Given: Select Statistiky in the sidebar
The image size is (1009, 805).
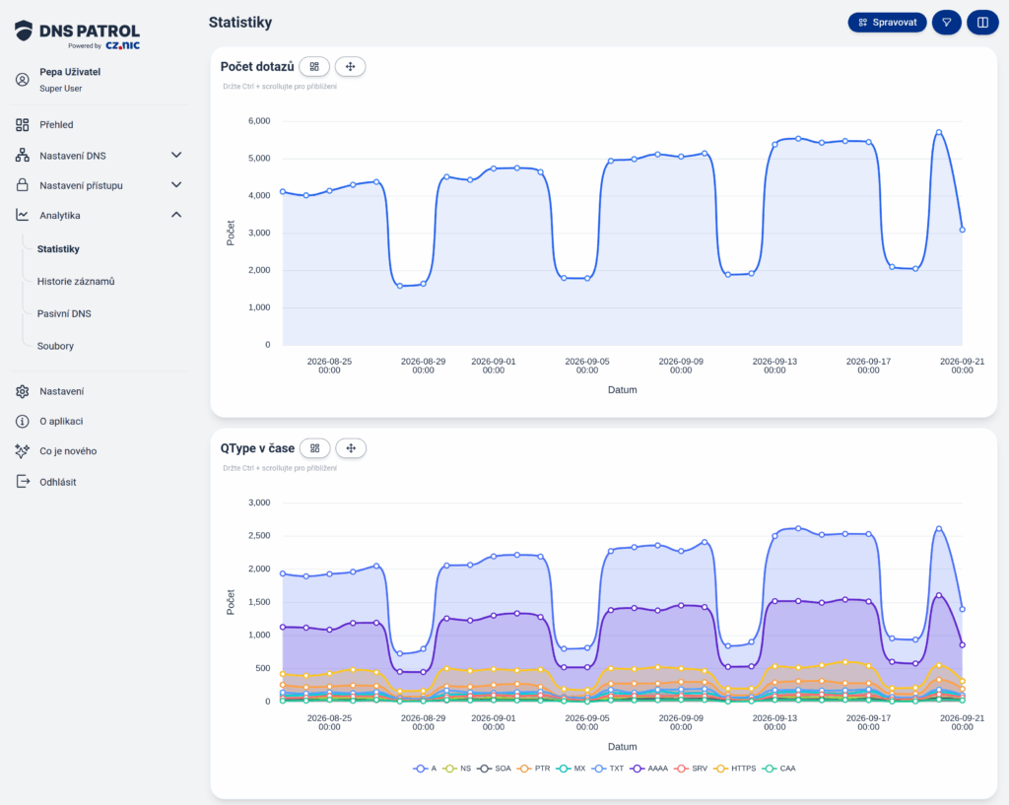Looking at the screenshot, I should pyautogui.click(x=58, y=249).
